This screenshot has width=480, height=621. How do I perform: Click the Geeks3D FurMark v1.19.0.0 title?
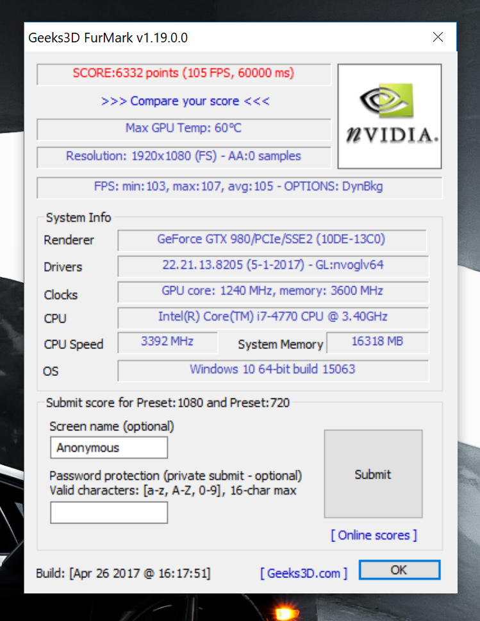tap(108, 38)
